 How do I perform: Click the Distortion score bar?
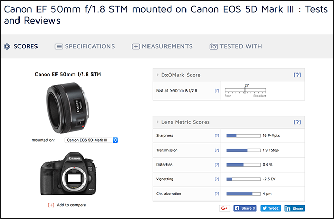click(x=243, y=165)
